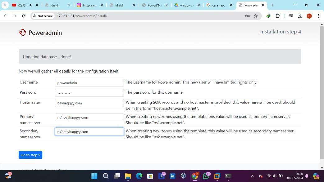The width and height of the screenshot is (324, 182).
Task: Click the browser forward arrow
Action: click(15, 16)
